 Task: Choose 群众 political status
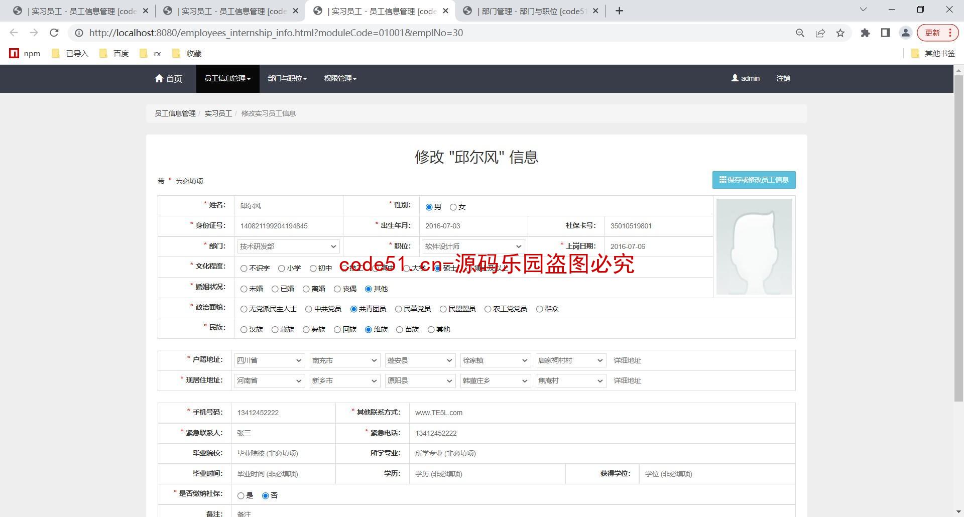(x=539, y=309)
